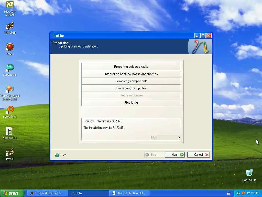
Task: Launch MyPal 68 desktop shortcut
Action: [x=10, y=28]
